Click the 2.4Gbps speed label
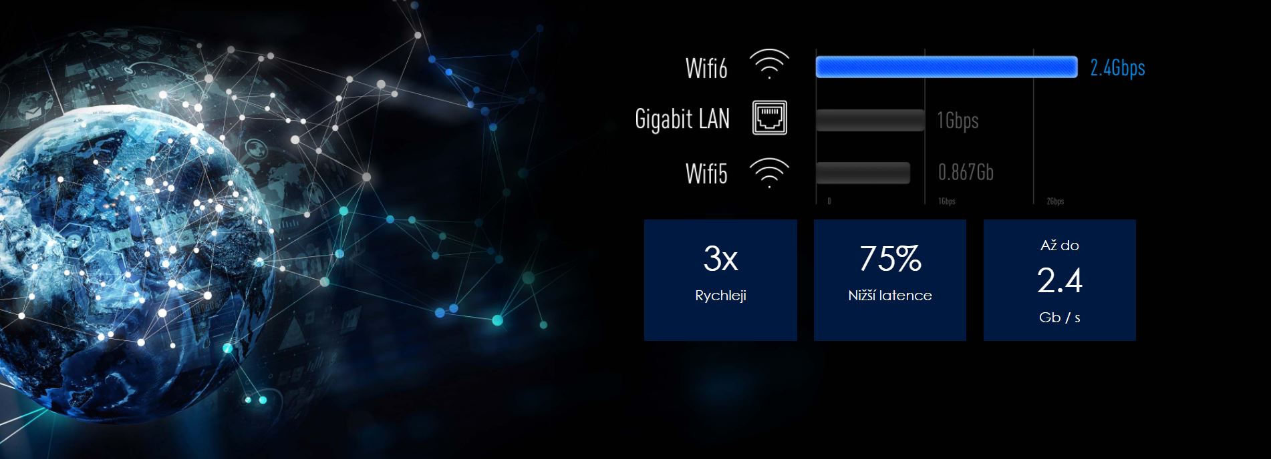Image resolution: width=1271 pixels, height=459 pixels. pyautogui.click(x=1117, y=67)
